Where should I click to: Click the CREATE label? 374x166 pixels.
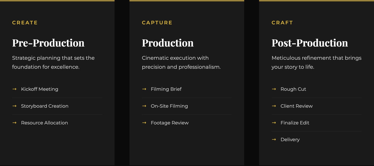(x=25, y=23)
